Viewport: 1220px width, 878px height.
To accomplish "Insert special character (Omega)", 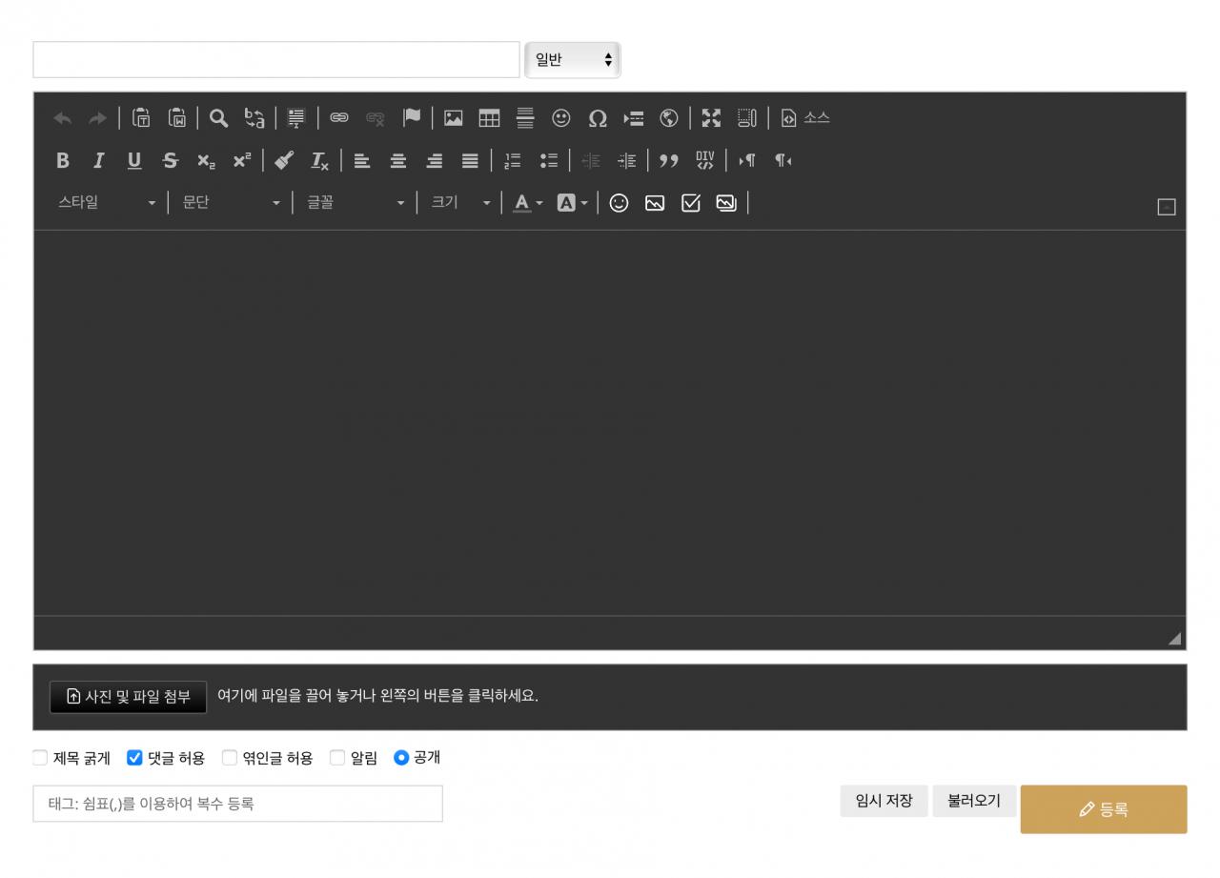I will tap(598, 118).
